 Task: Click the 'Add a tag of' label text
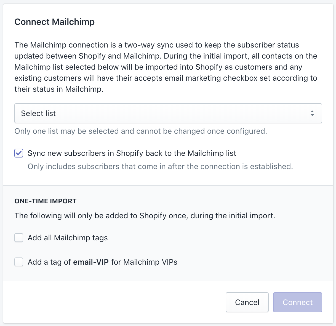pos(49,262)
